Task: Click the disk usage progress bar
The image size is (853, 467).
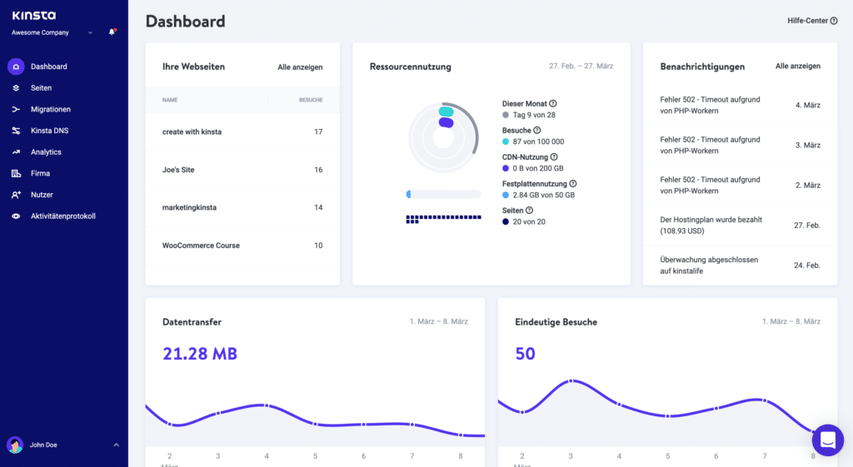Action: pyautogui.click(x=443, y=194)
